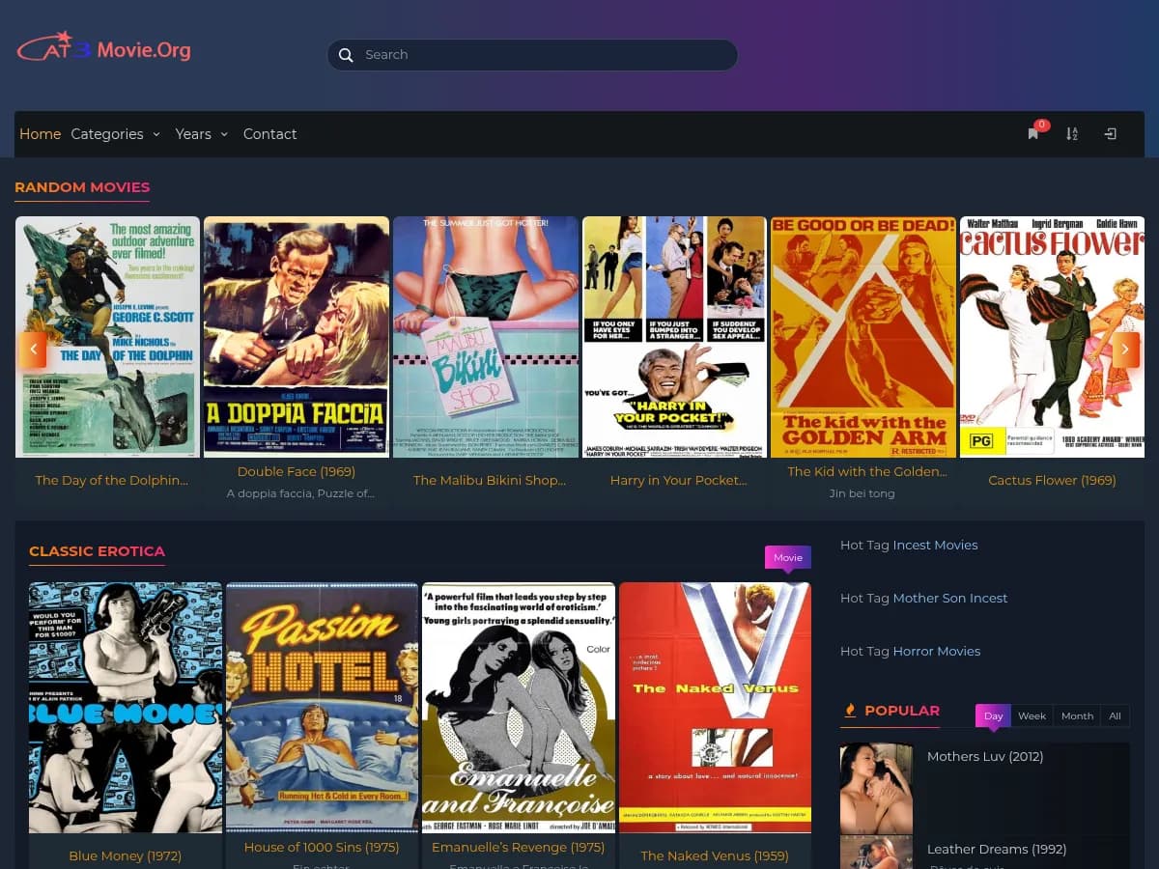Slide random movies carousel left
The image size is (1159, 869).
[33, 350]
